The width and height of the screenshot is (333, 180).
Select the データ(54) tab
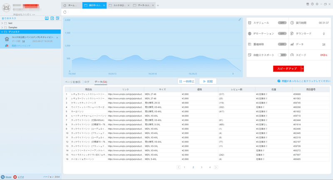pyautogui.click(x=101, y=82)
